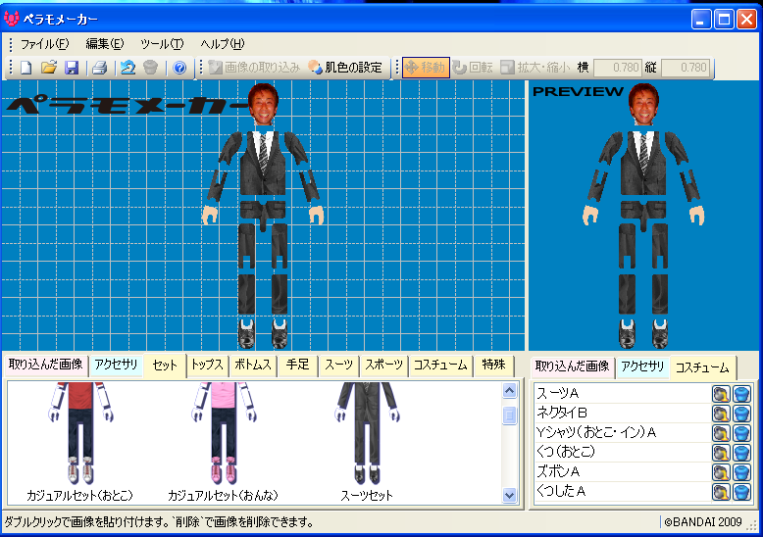Click trash icon for ズボンA
Screen dimensions: 763x537
(x=741, y=471)
